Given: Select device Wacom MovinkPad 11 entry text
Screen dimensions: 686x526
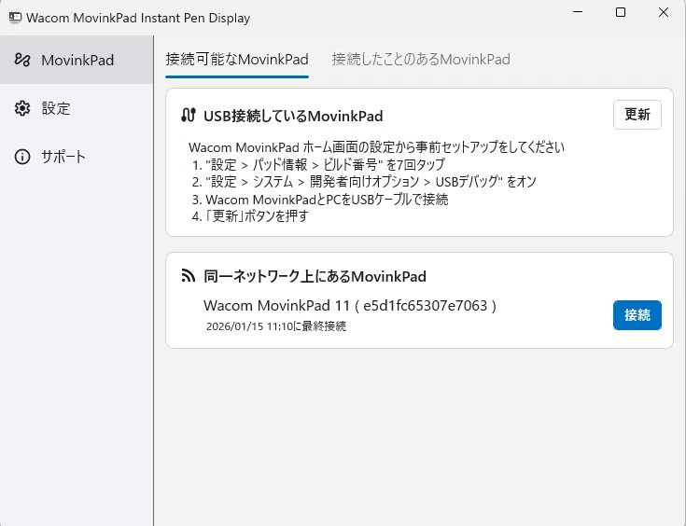Looking at the screenshot, I should [x=350, y=305].
